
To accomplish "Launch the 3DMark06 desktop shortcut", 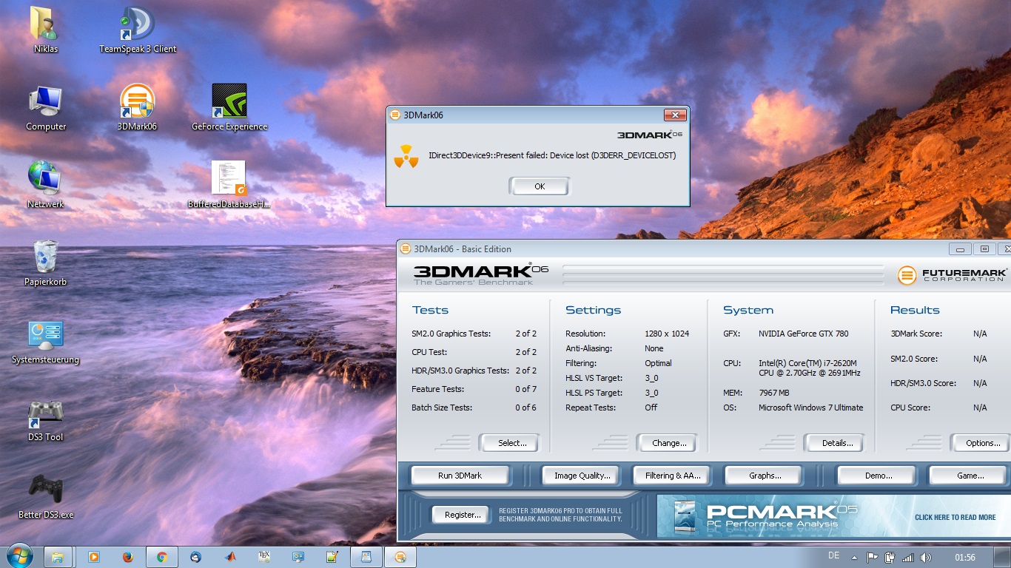I will [x=138, y=107].
